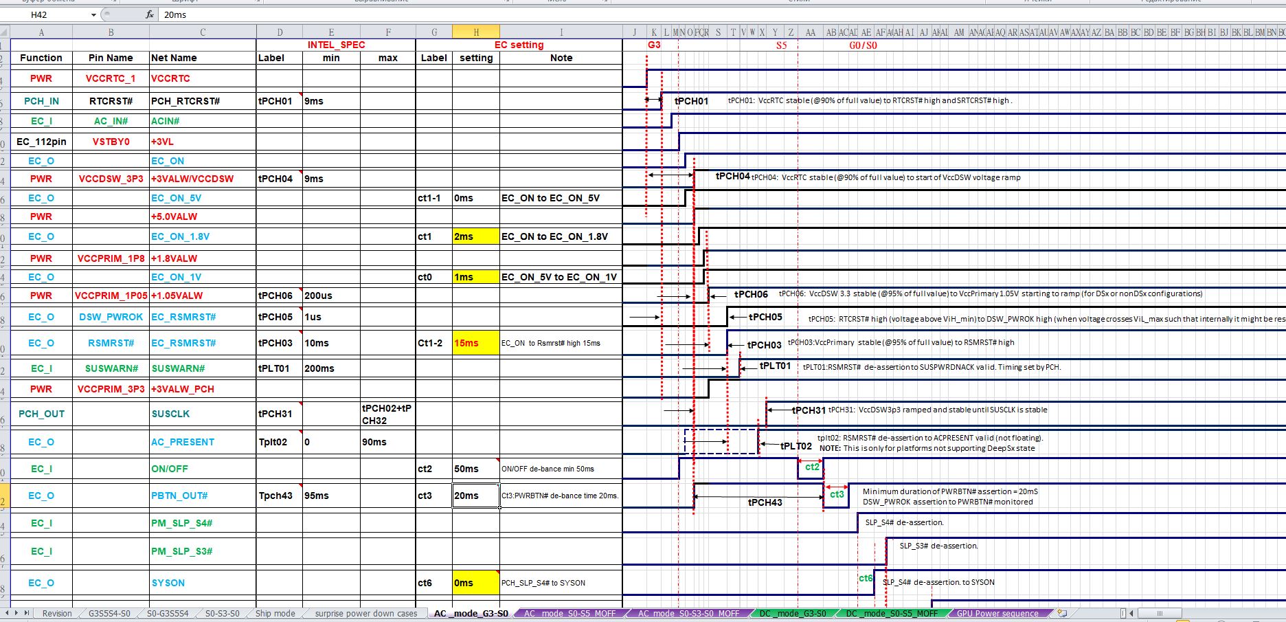
Task: Click the insert function fx icon
Action: point(150,14)
